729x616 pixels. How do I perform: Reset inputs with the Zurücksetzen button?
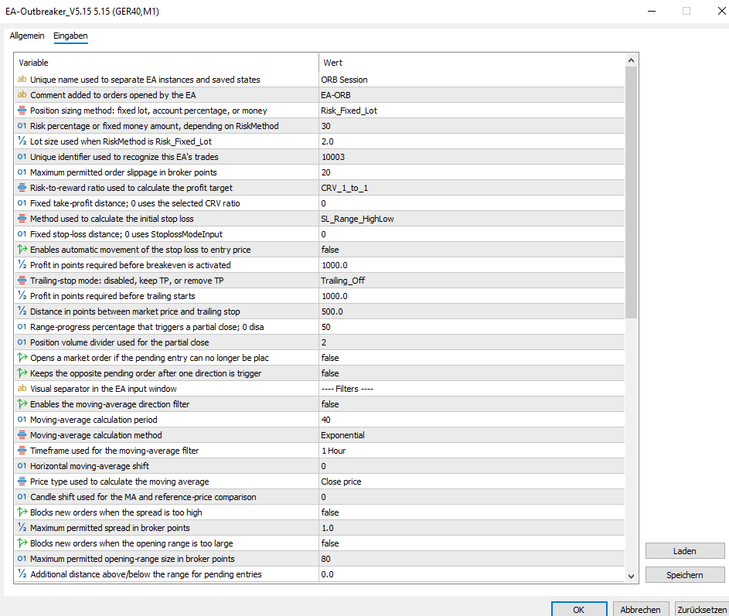click(x=702, y=610)
